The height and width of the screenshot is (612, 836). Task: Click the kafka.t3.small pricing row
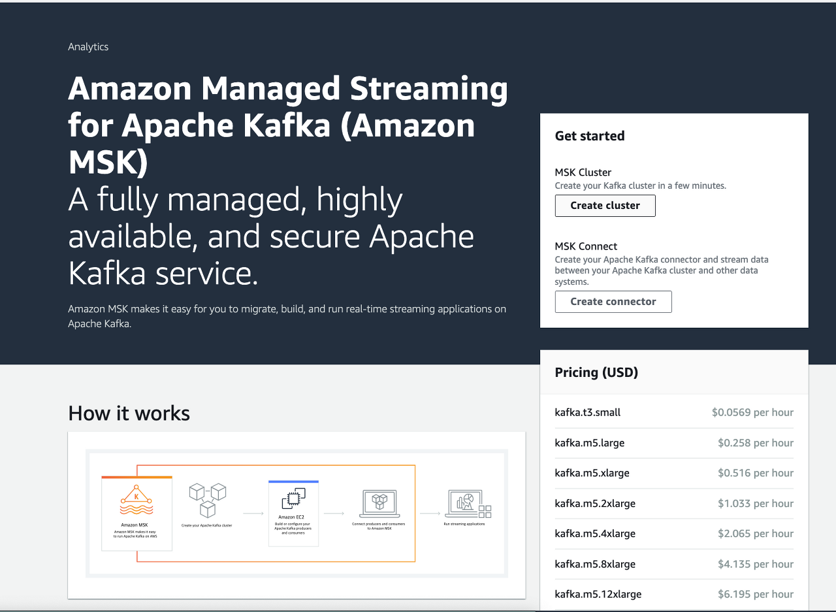pyautogui.click(x=674, y=413)
